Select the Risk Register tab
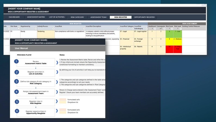 point(121,17)
